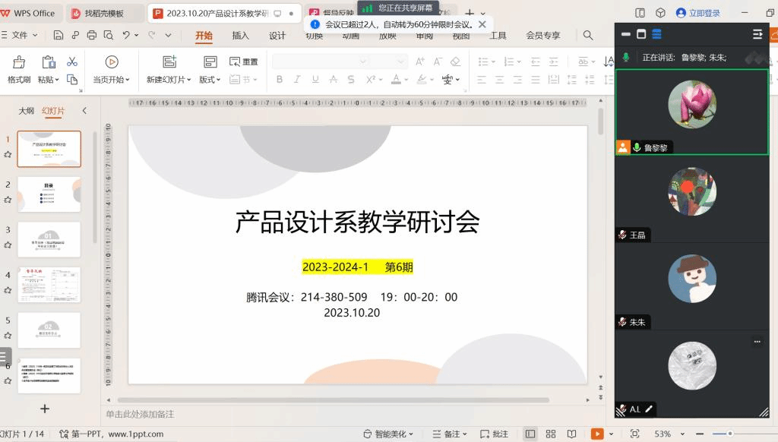
Task: Click the undo arrow icon
Action: pyautogui.click(x=126, y=35)
